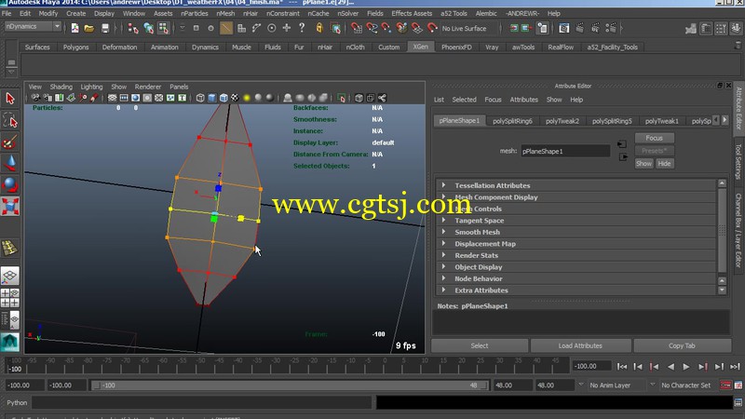Expand Node Behavior section

(444, 278)
